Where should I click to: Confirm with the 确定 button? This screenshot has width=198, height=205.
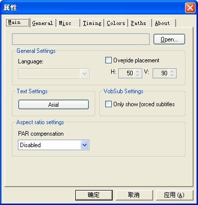pyautogui.click(x=94, y=195)
